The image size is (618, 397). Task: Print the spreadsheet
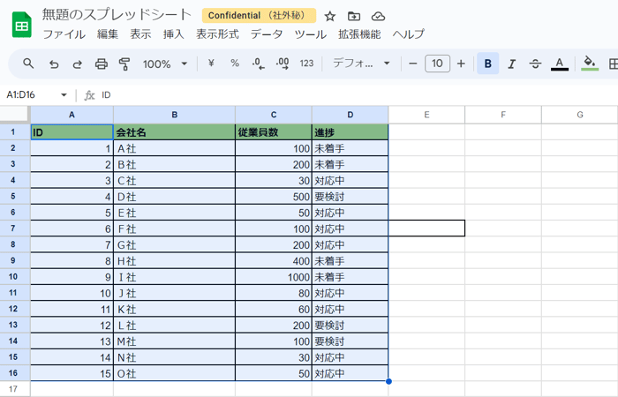[102, 64]
